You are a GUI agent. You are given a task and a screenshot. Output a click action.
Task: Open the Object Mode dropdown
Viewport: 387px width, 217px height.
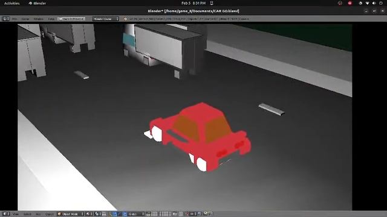[71, 214]
